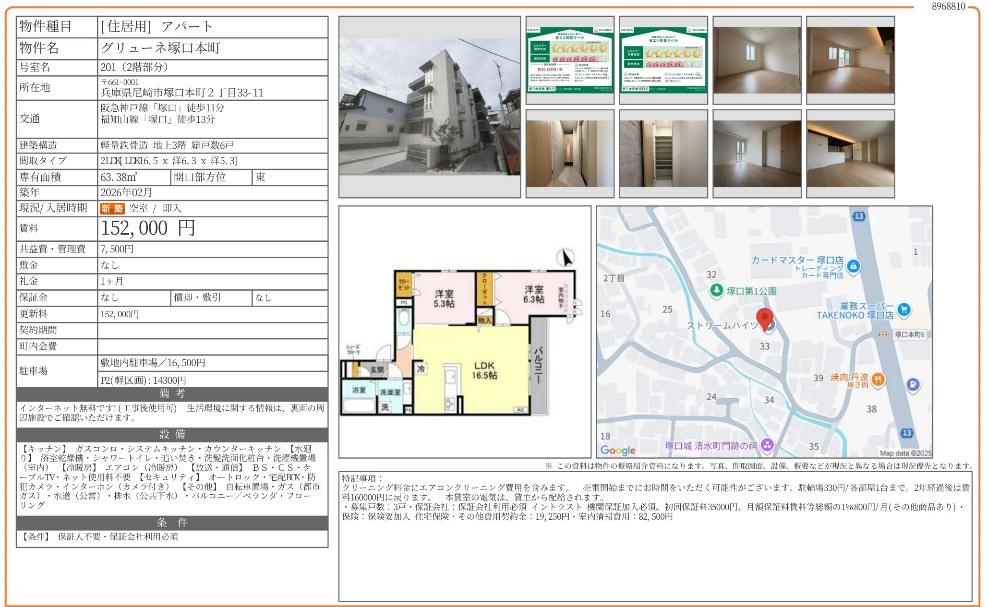Click the orange 新築 badge

pos(111,208)
